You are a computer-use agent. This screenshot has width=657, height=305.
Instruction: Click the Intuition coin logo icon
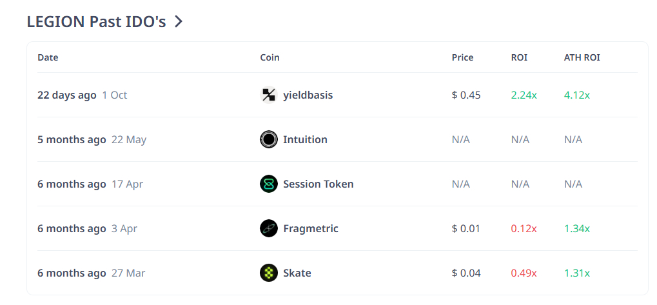pos(269,139)
